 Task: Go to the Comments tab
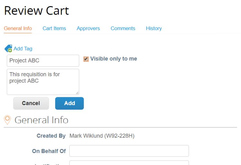pos(123,28)
